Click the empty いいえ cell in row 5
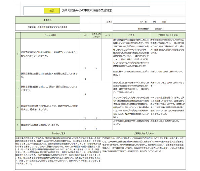Viewport: 200px width, 171px height. click(107, 125)
